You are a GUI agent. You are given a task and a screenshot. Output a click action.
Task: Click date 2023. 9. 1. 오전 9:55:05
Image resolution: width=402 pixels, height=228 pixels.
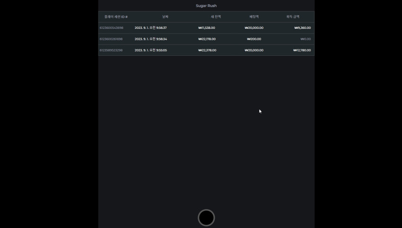coord(151,50)
